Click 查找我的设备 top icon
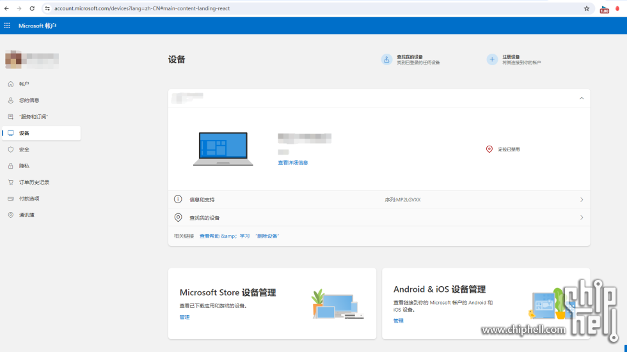This screenshot has height=352, width=627. pyautogui.click(x=386, y=59)
